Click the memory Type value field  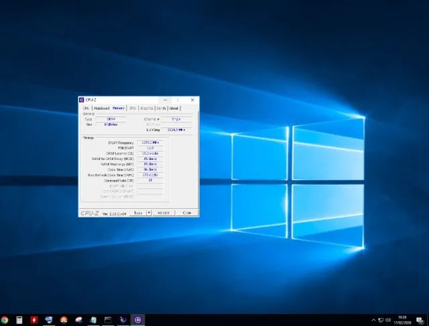click(111, 119)
